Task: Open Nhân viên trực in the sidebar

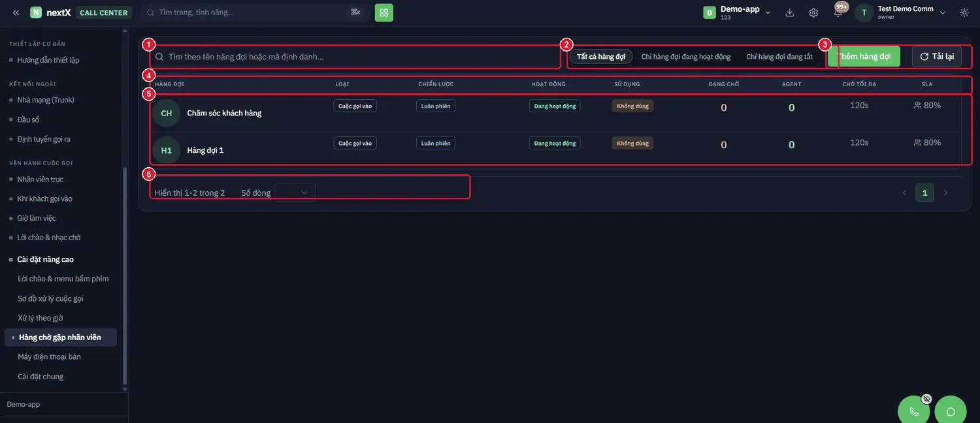Action: tap(41, 179)
